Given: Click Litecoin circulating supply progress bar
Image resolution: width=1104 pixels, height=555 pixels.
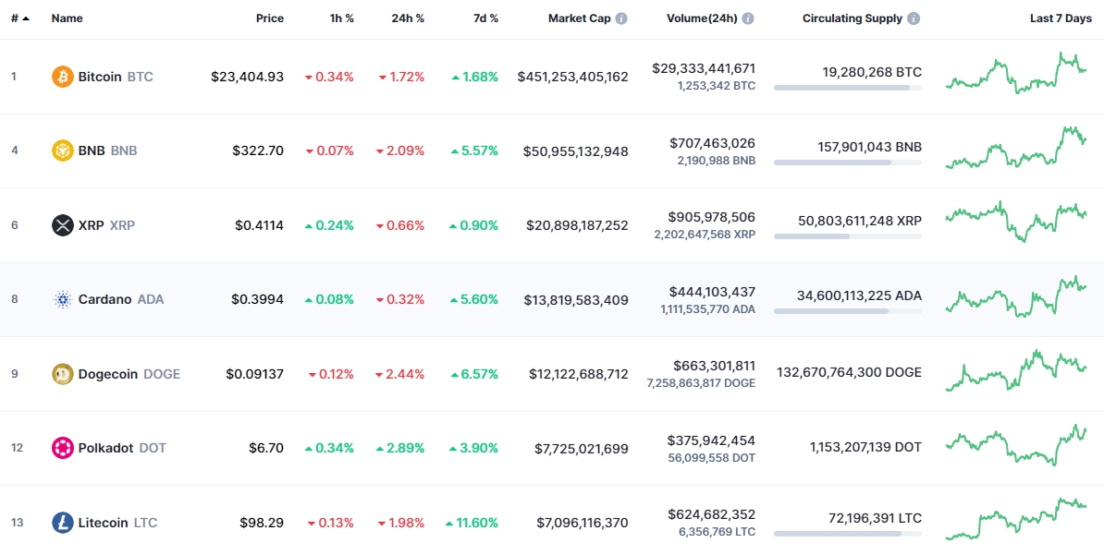Looking at the screenshot, I should pyautogui.click(x=848, y=534).
